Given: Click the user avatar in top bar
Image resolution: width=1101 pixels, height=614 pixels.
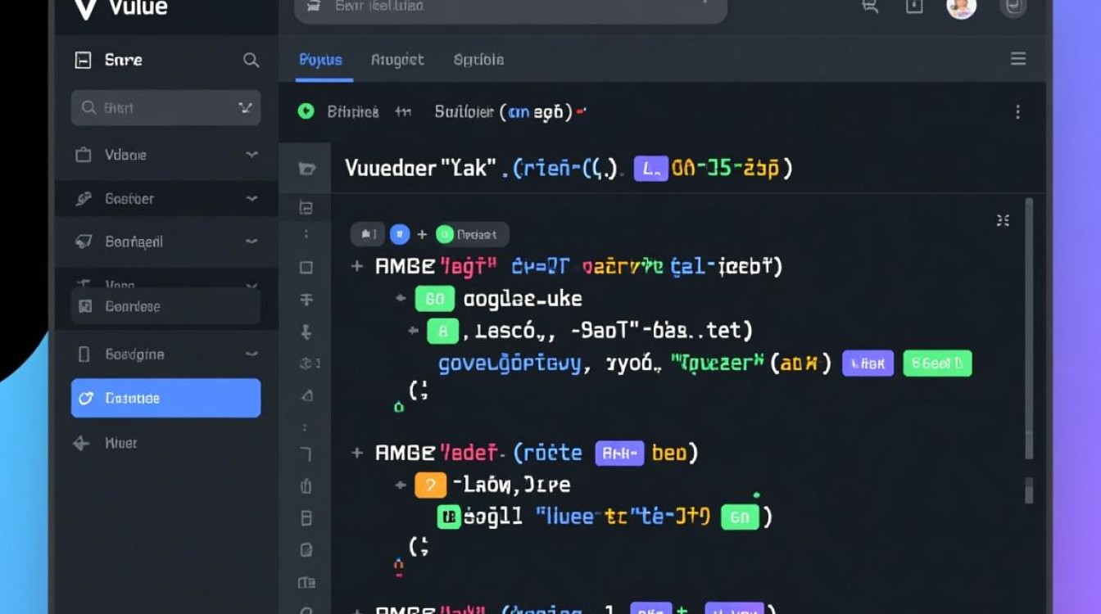Looking at the screenshot, I should (x=961, y=7).
